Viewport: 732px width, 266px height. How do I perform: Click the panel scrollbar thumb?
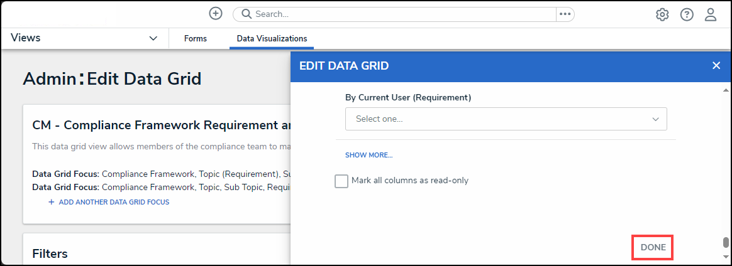click(726, 243)
